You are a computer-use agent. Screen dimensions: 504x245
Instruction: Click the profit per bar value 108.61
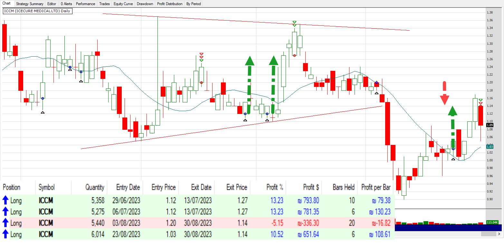click(x=380, y=234)
